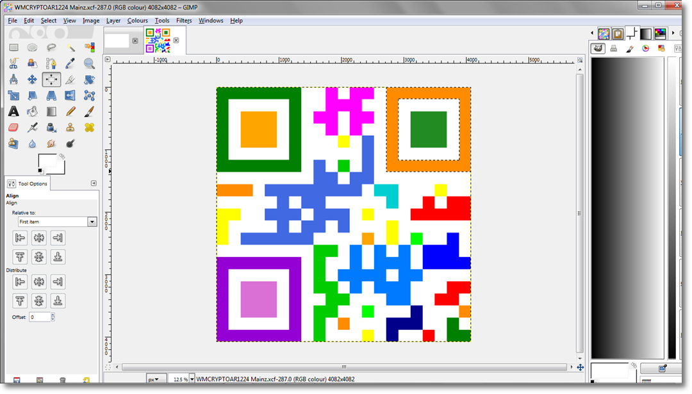
Task: Choose the Zoom magnifier tool
Action: coord(89,63)
